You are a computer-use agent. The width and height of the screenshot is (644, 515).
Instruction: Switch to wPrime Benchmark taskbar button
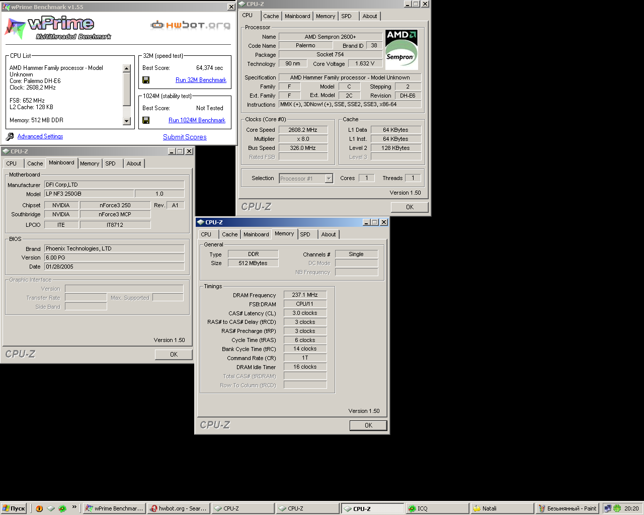[x=114, y=508]
